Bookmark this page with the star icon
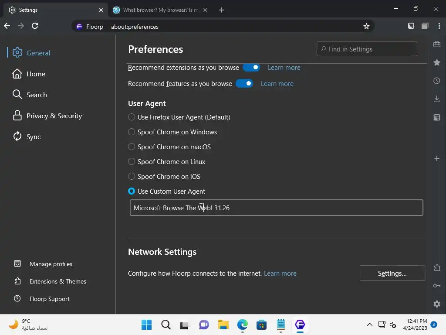446x335 pixels. tap(366, 27)
